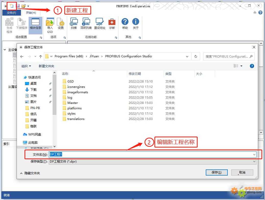Image resolution: width=265 pixels, height=200 pixels.
Task: Open the quick access toolbar customize arrow
Action: 28,6
